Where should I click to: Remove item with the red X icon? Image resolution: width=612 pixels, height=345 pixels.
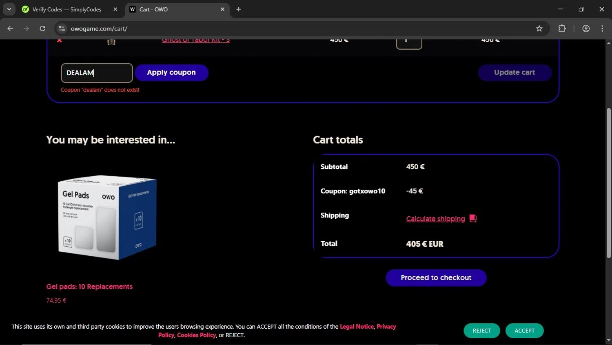(60, 40)
